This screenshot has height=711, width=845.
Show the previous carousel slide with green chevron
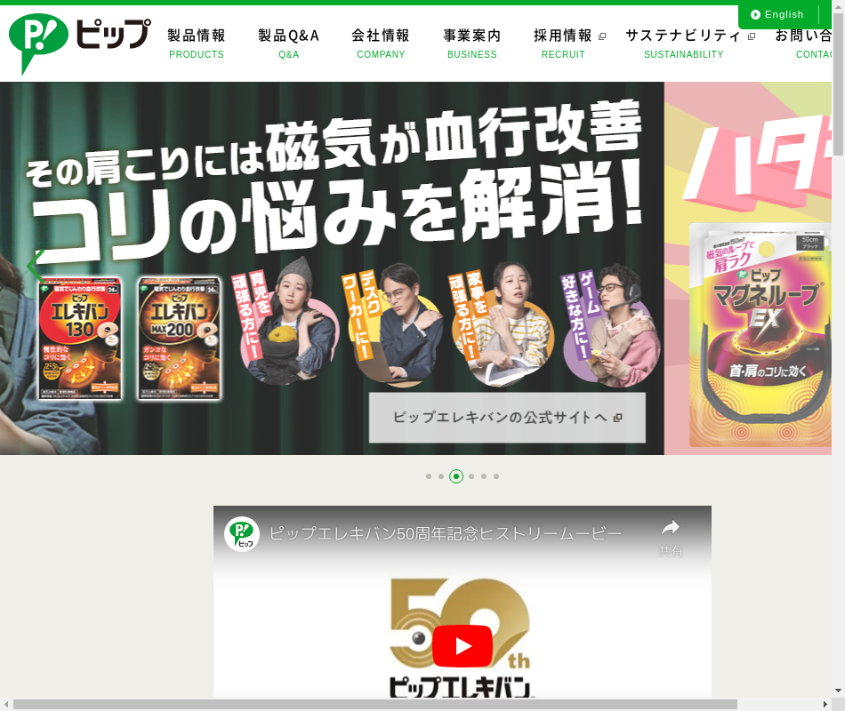coord(35,266)
